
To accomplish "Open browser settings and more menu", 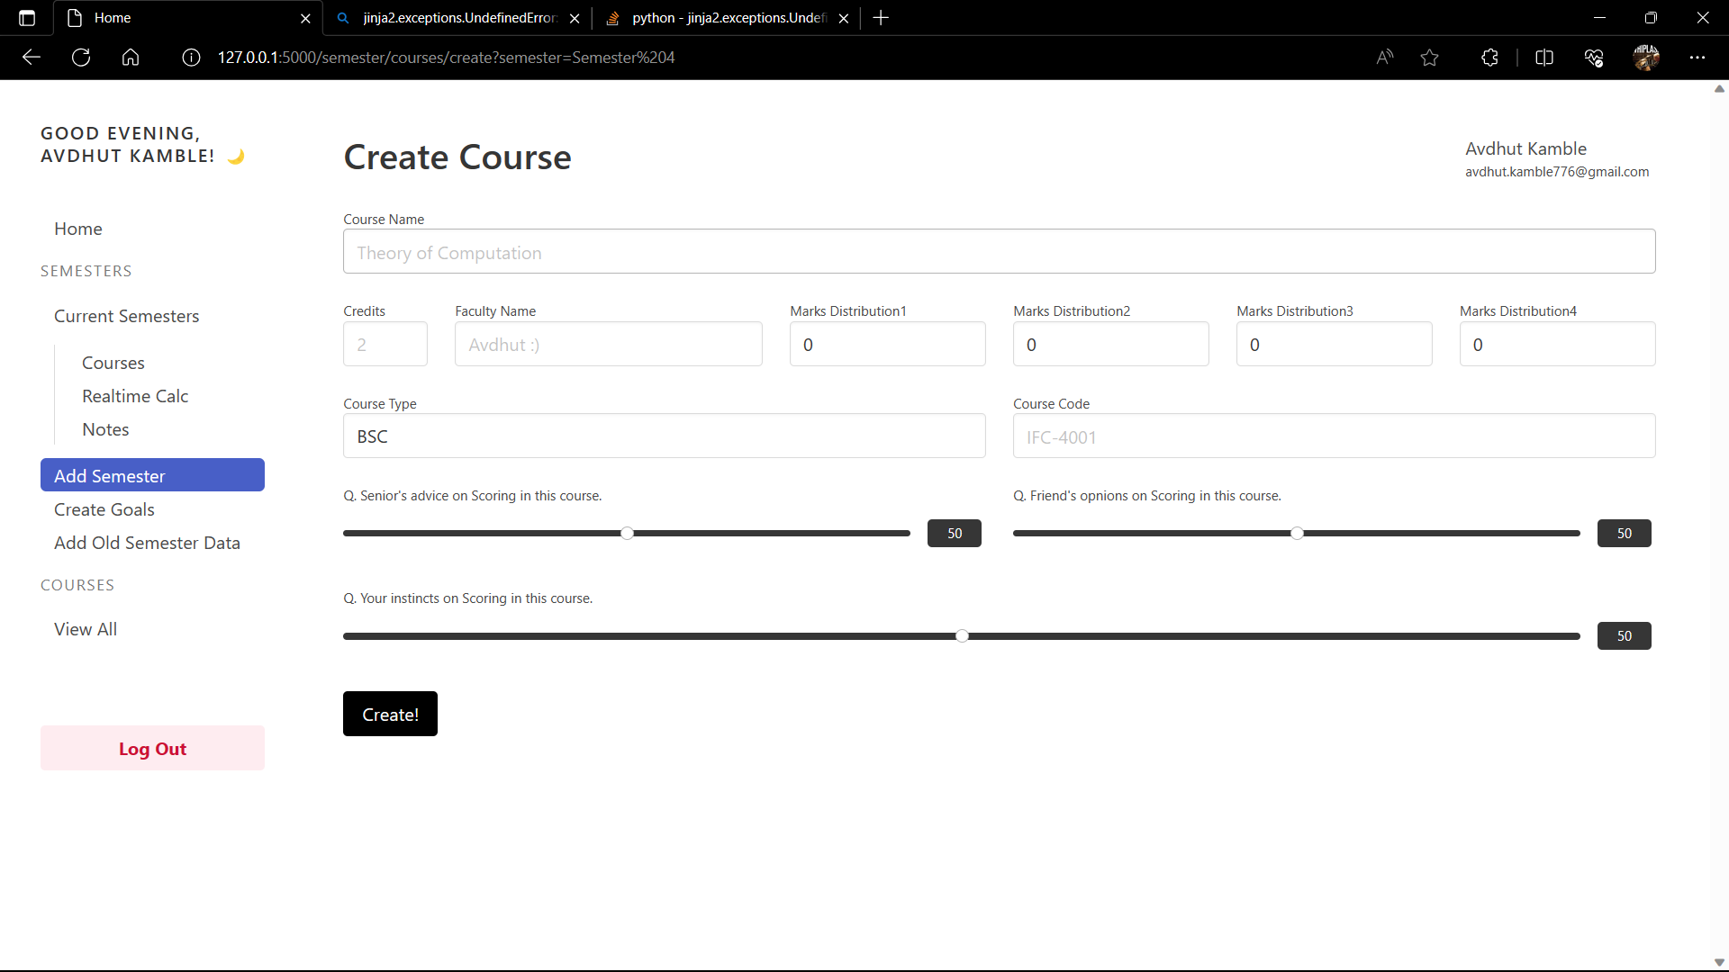I will click(x=1697, y=58).
